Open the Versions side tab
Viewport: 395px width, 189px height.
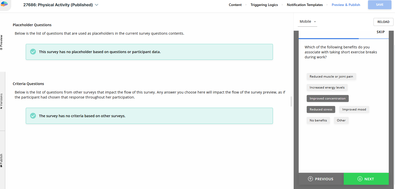point(2,101)
